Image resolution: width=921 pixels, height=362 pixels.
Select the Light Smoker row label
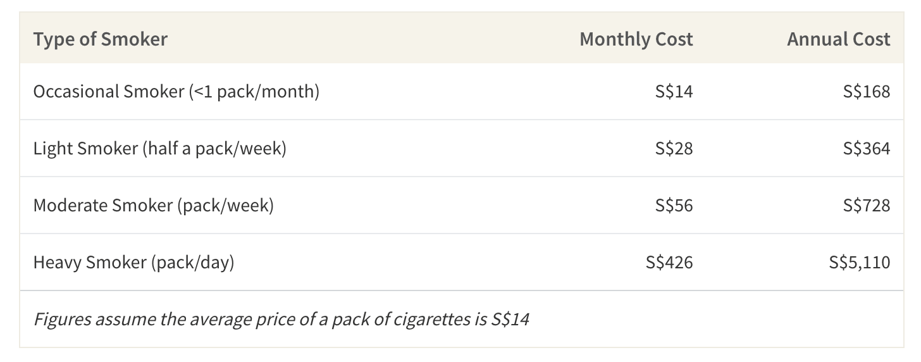(160, 149)
